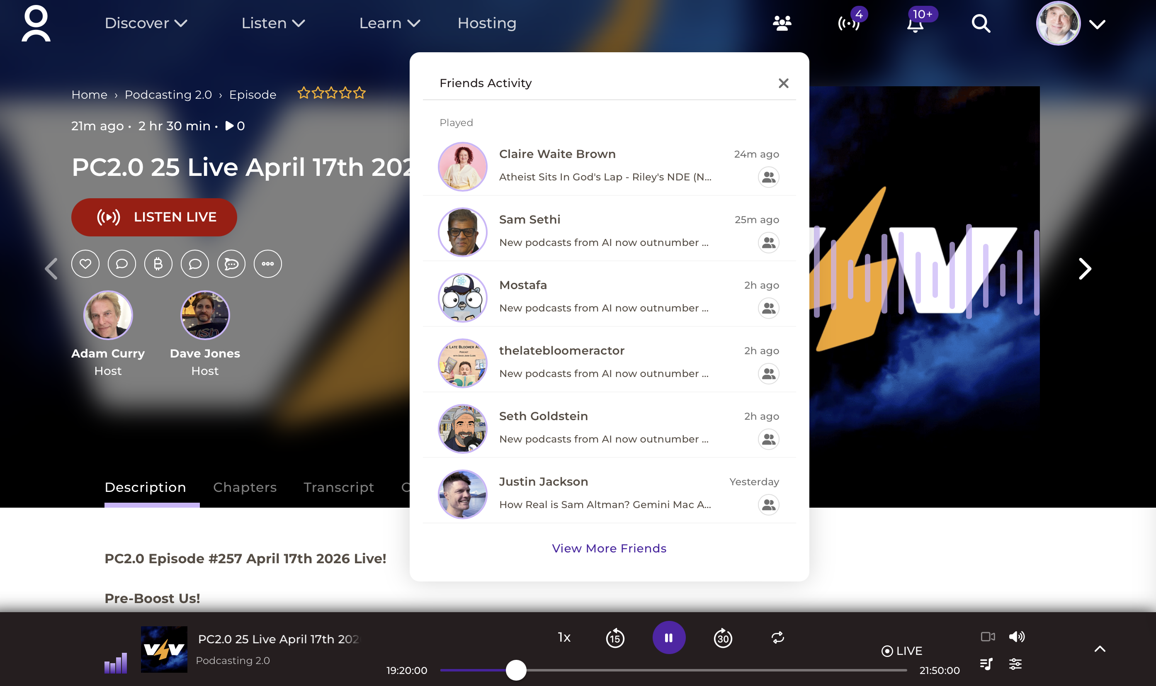The image size is (1156, 686).
Task: Open Claire Waite Brown's avatar in Friends Activity
Action: (462, 166)
